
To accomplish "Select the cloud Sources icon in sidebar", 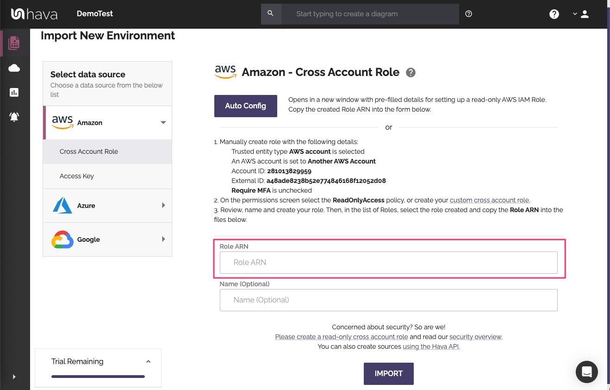I will click(14, 68).
